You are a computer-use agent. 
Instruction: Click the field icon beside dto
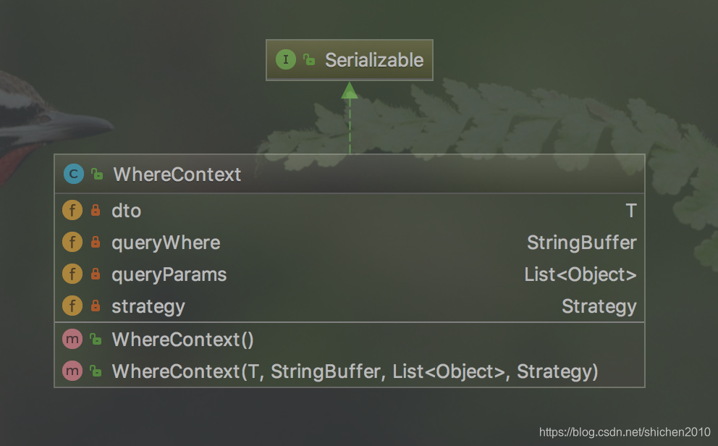[x=72, y=211]
